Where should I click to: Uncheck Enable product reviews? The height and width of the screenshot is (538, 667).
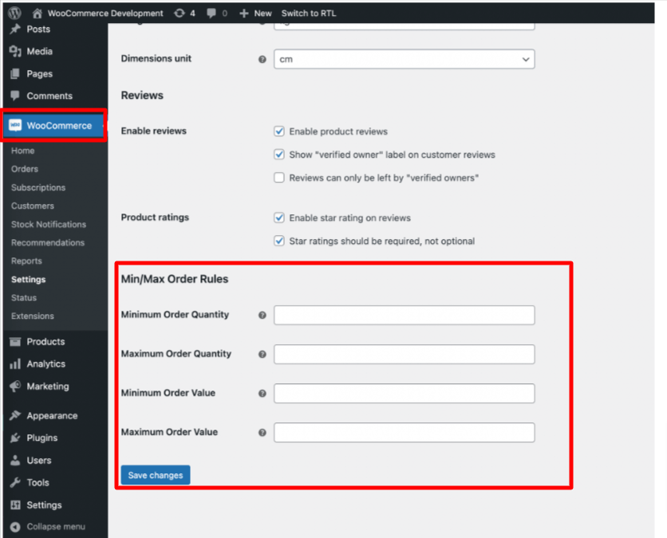coord(279,132)
